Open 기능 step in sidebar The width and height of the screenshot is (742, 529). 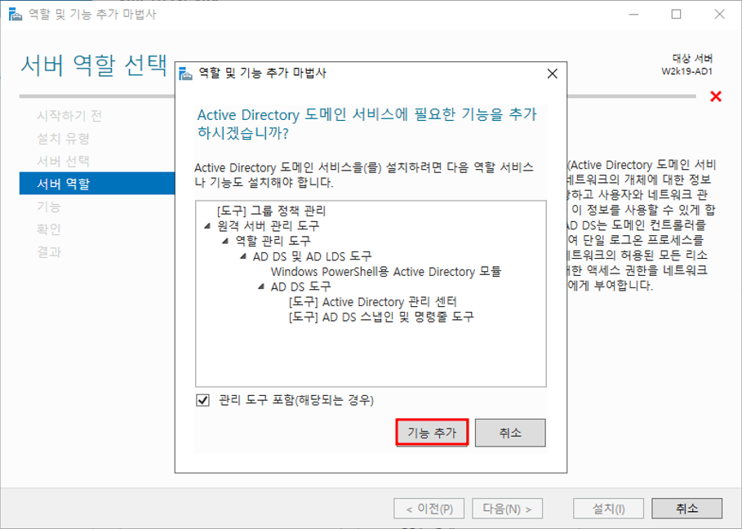[x=49, y=207]
